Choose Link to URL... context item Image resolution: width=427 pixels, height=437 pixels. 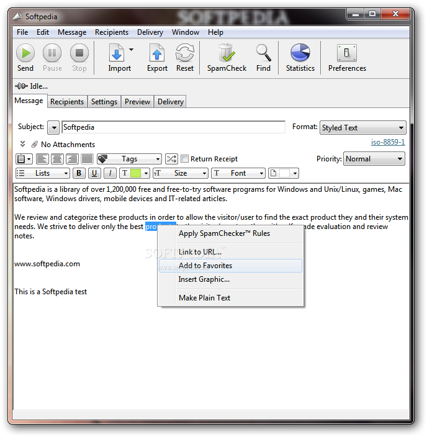click(230, 252)
